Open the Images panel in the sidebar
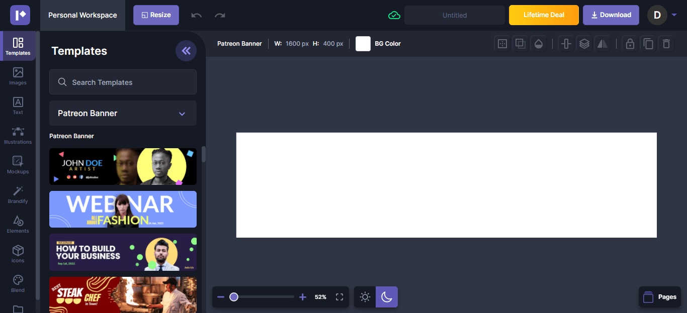The image size is (687, 313). 18,76
